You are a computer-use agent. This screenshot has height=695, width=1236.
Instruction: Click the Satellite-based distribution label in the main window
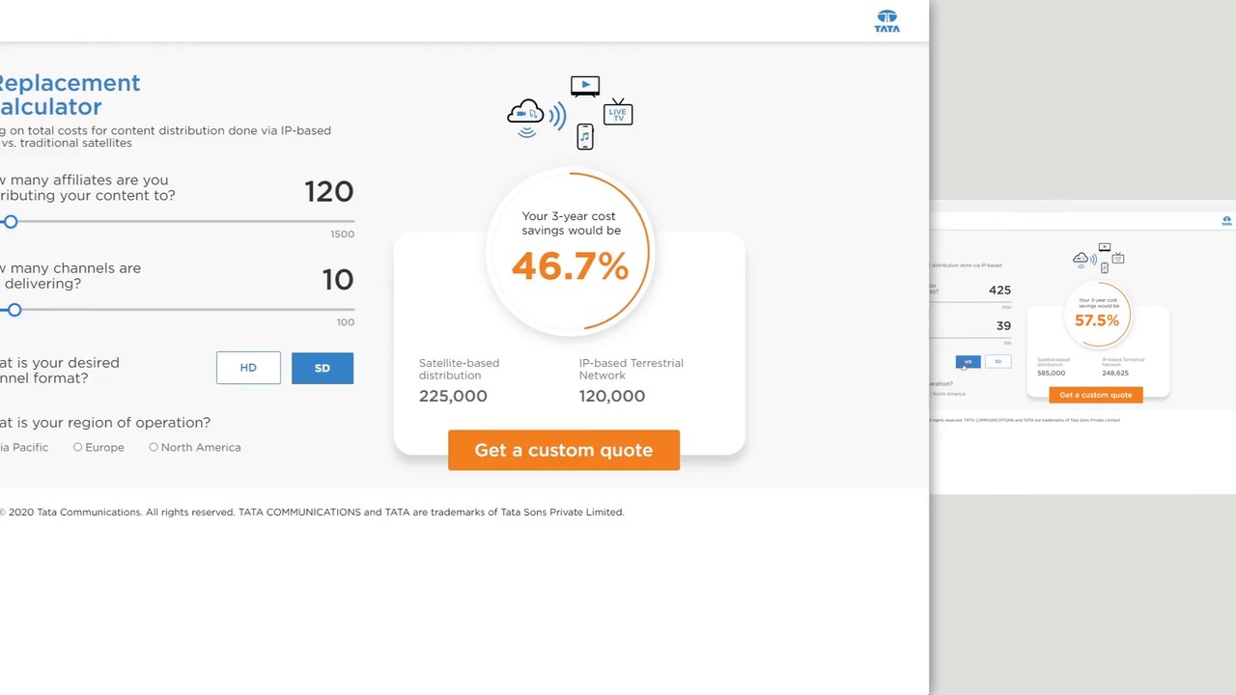point(459,369)
